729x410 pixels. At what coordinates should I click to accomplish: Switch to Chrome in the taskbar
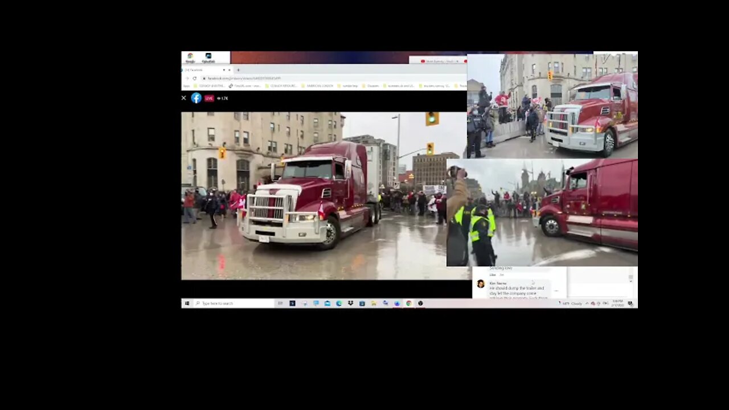pyautogui.click(x=408, y=304)
